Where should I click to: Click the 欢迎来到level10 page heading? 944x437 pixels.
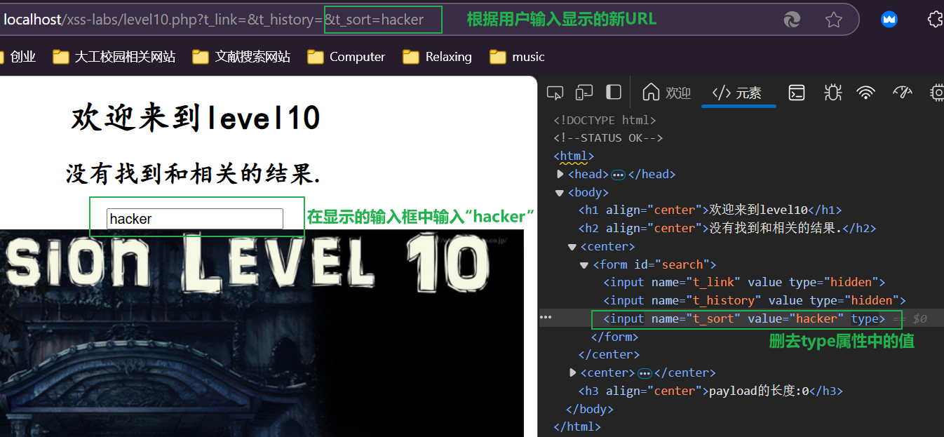[196, 118]
